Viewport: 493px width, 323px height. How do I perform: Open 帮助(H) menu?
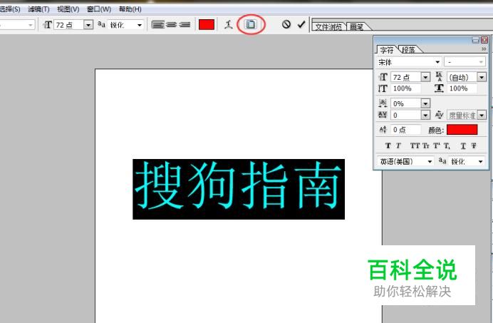[130, 9]
